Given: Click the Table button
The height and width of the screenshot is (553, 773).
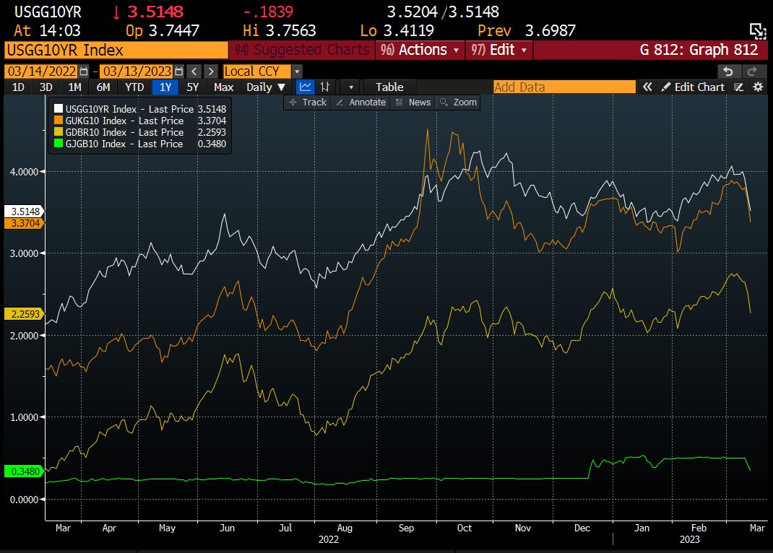Looking at the screenshot, I should point(389,87).
